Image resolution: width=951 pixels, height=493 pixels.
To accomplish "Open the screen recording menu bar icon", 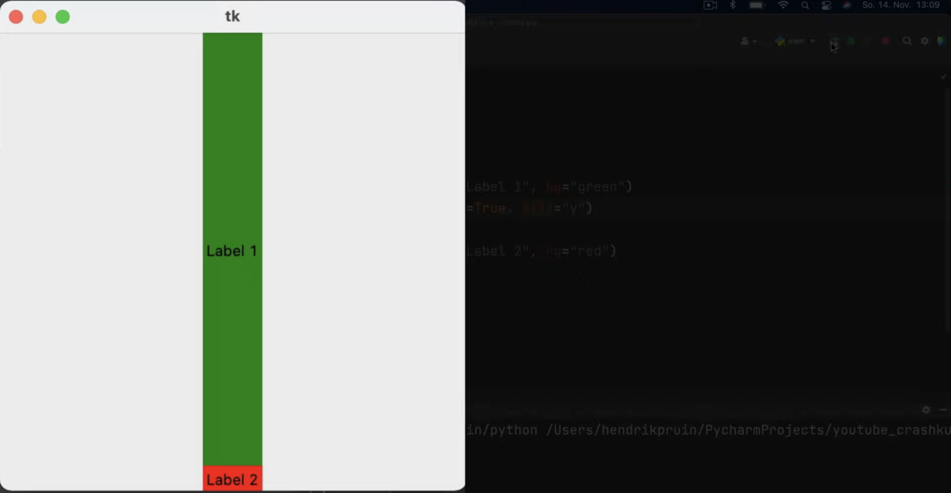I will pyautogui.click(x=710, y=5).
